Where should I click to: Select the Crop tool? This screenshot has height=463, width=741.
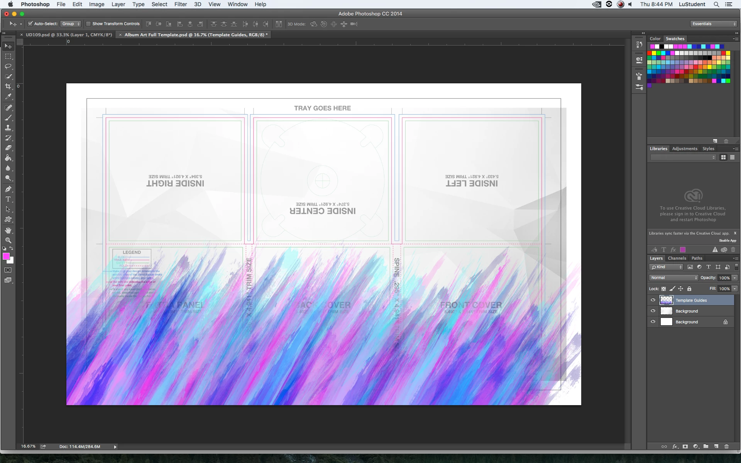[8, 86]
